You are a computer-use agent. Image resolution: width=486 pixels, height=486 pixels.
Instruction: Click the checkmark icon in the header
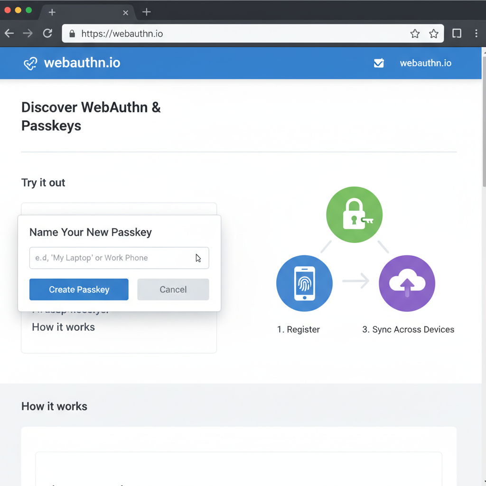tap(379, 63)
